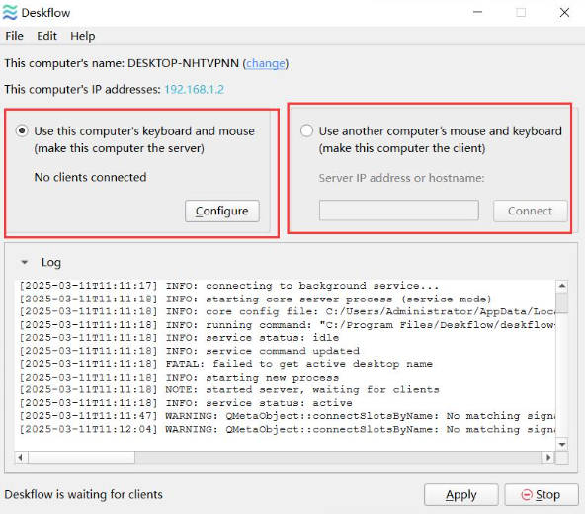Click the red stop icon on Stop button
This screenshot has height=514, width=585.
point(527,495)
